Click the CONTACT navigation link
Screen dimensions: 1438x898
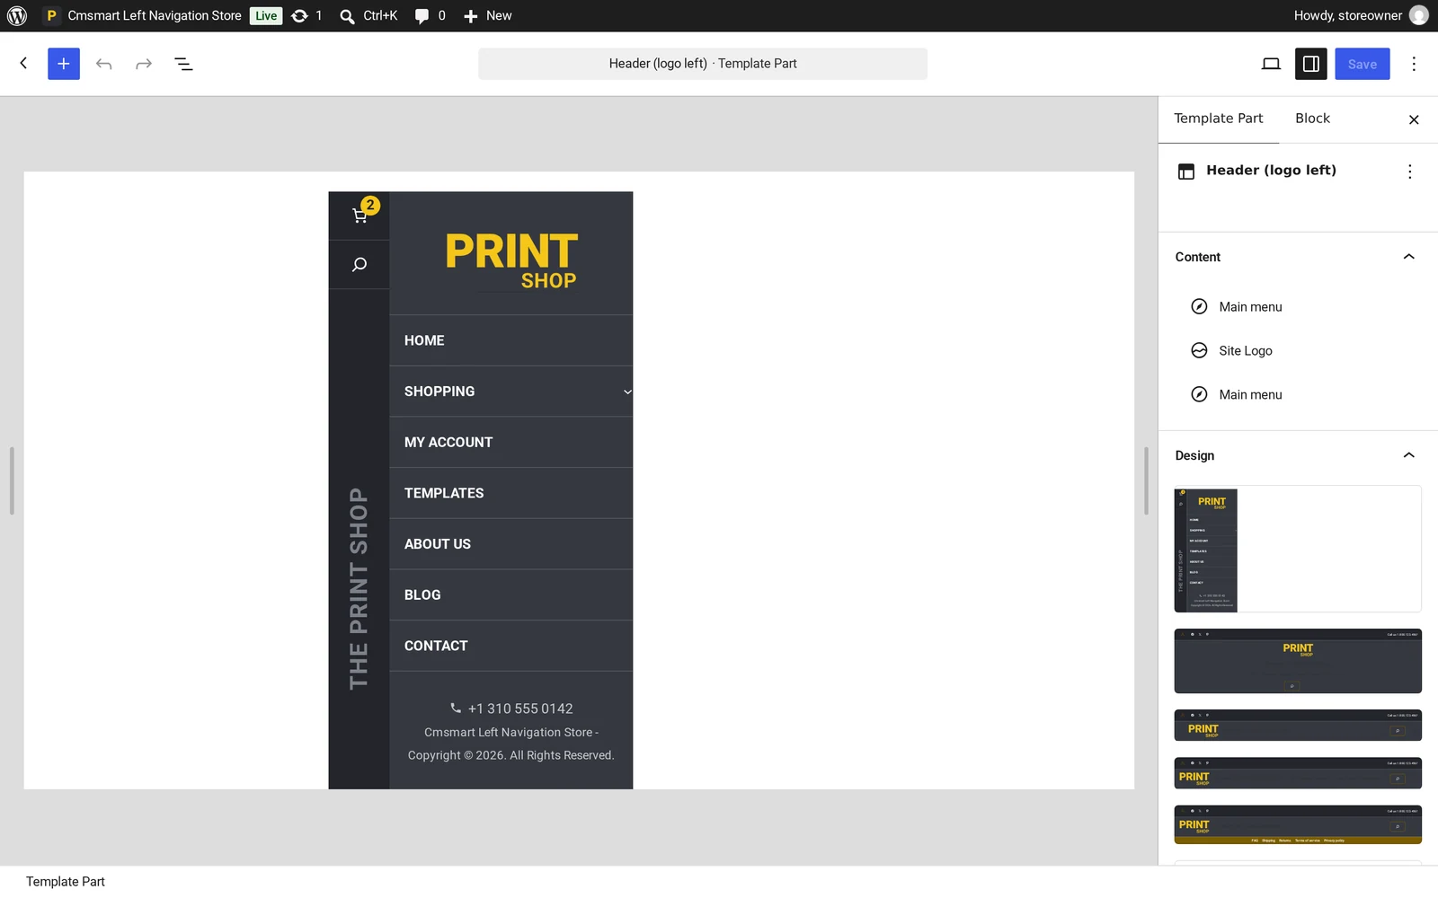(436, 646)
